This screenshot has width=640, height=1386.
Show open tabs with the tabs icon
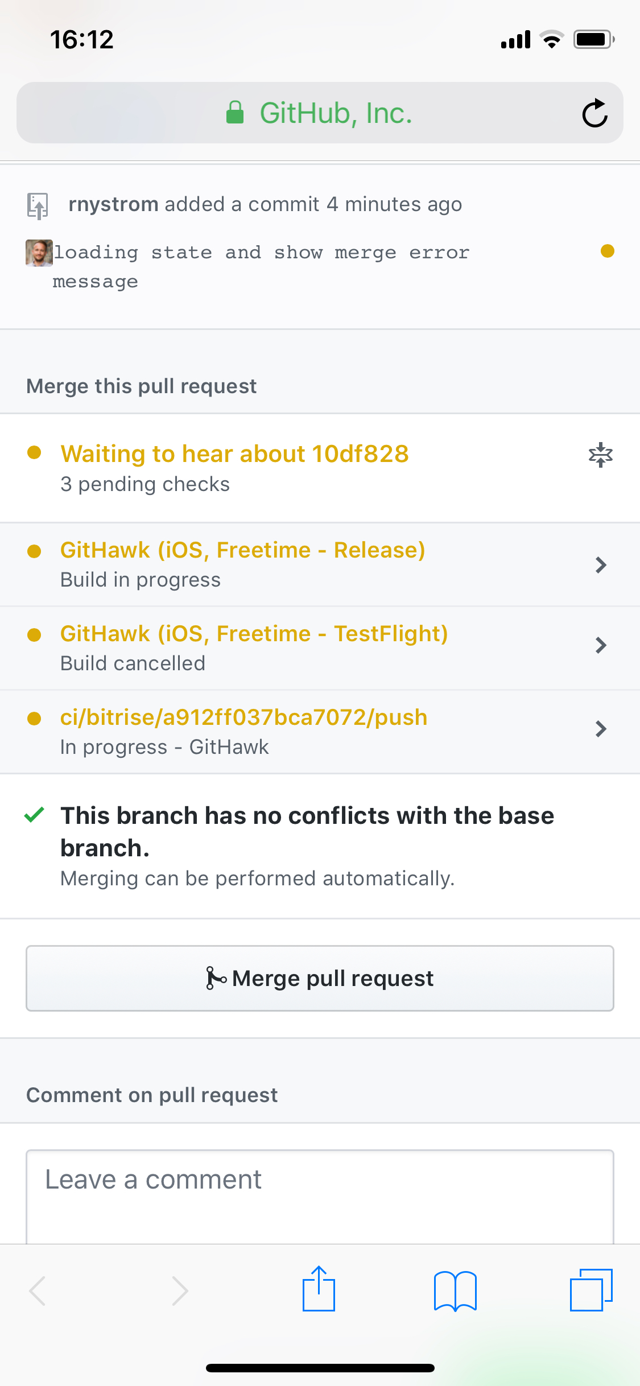click(591, 1290)
